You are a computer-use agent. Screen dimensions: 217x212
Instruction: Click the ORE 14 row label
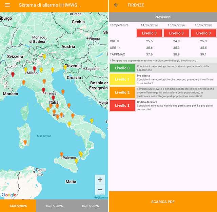115,48
